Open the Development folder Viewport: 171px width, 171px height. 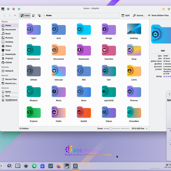(34, 50)
